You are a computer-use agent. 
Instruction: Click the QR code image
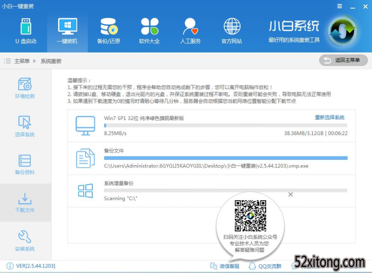pos(250,215)
